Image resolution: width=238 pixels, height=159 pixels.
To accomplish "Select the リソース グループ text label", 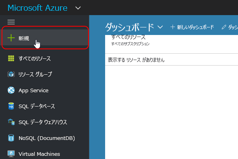I will click(35, 74).
